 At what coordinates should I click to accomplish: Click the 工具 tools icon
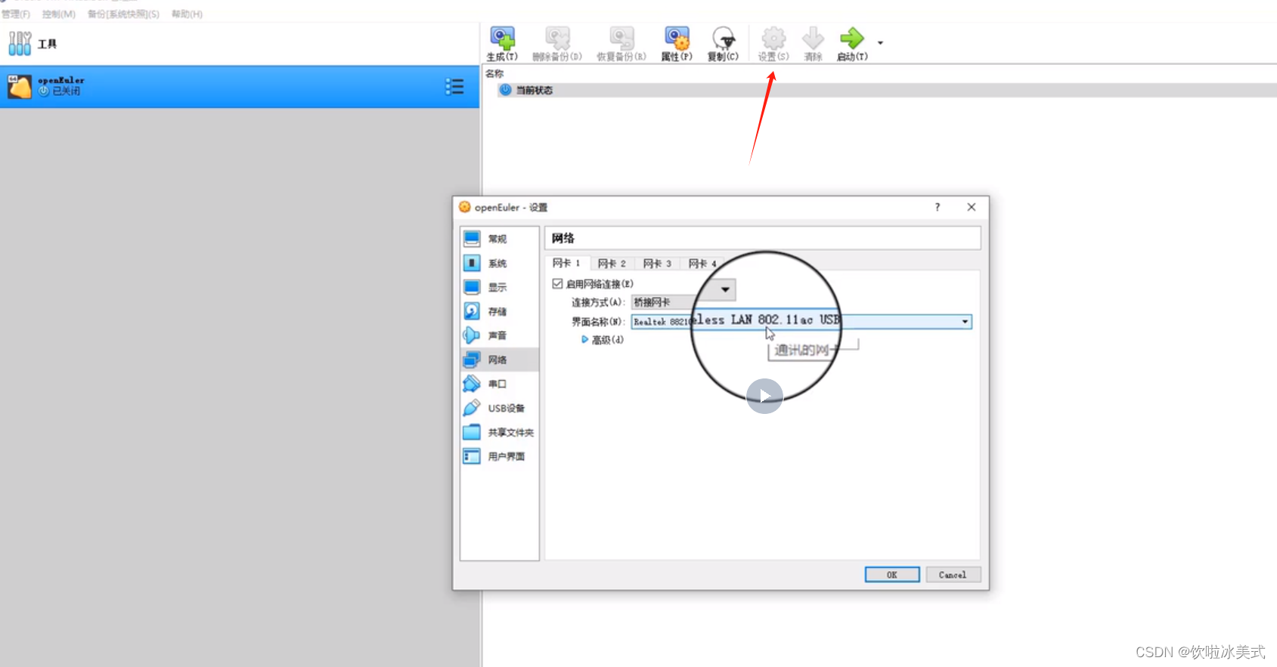coord(20,44)
